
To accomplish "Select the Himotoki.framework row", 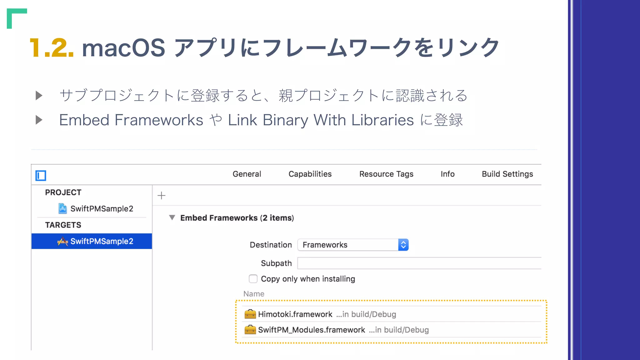I will coord(295,314).
